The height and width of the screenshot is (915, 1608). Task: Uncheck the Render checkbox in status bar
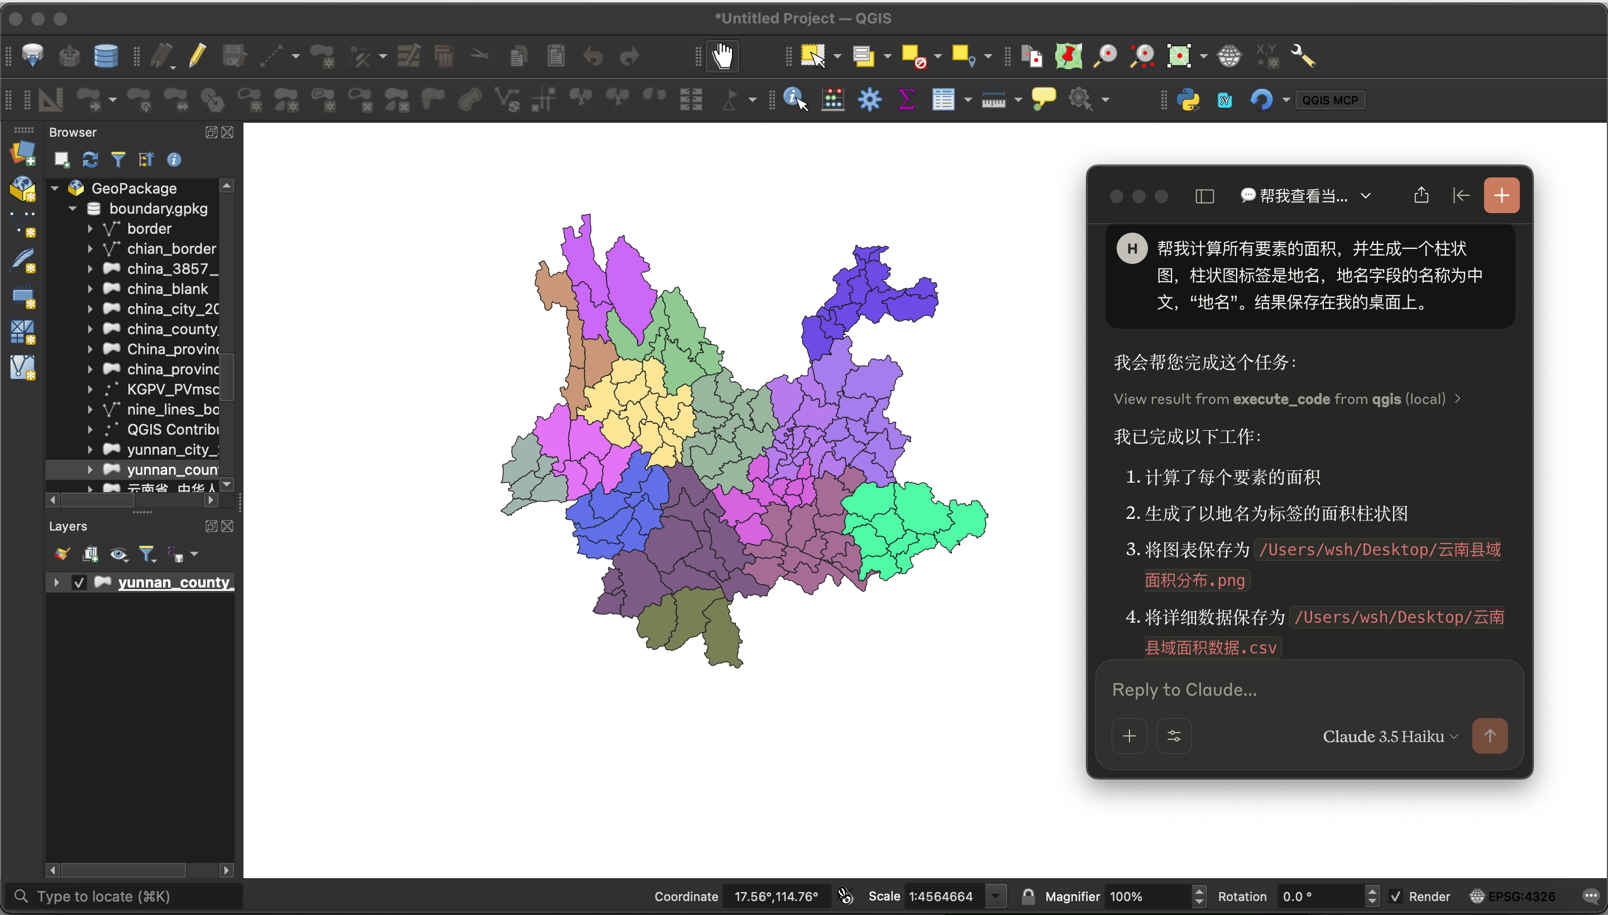(1397, 895)
